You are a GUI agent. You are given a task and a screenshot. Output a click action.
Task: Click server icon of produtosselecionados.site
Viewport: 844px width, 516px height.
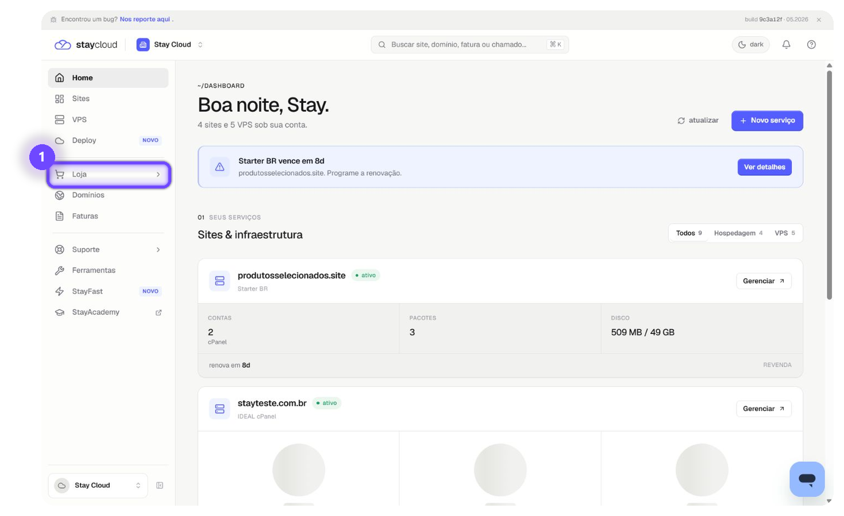click(x=219, y=281)
